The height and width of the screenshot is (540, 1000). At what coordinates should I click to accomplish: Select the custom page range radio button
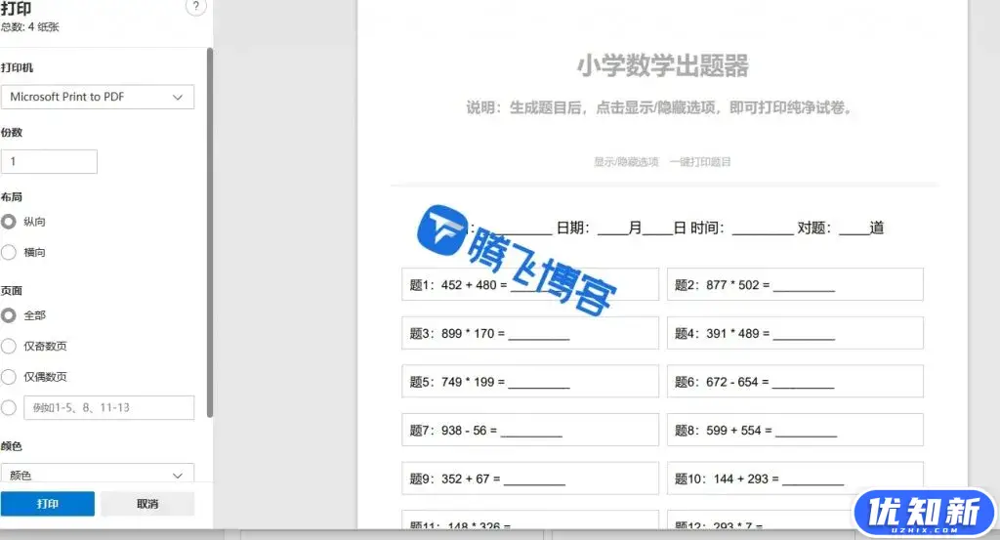point(8,408)
